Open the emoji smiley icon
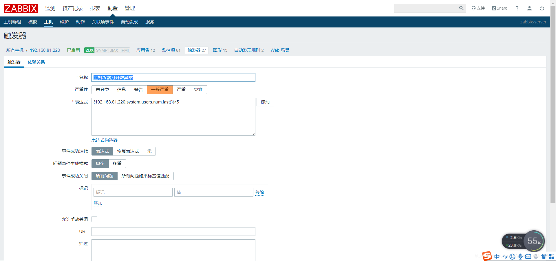 [512, 256]
